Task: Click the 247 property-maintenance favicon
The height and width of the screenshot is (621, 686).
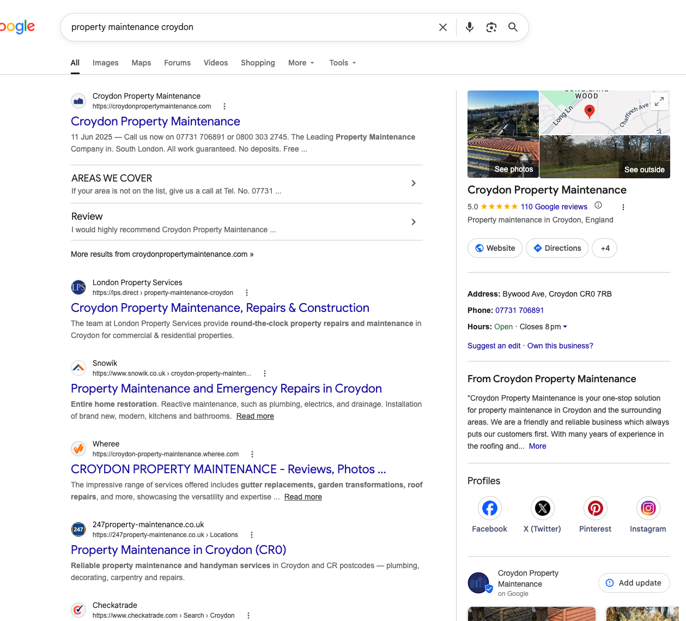Action: point(78,529)
